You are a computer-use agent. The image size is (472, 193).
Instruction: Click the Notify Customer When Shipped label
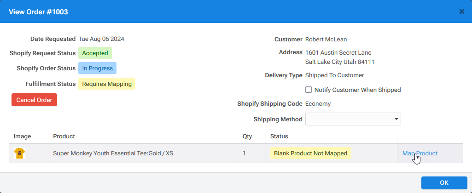(x=358, y=90)
